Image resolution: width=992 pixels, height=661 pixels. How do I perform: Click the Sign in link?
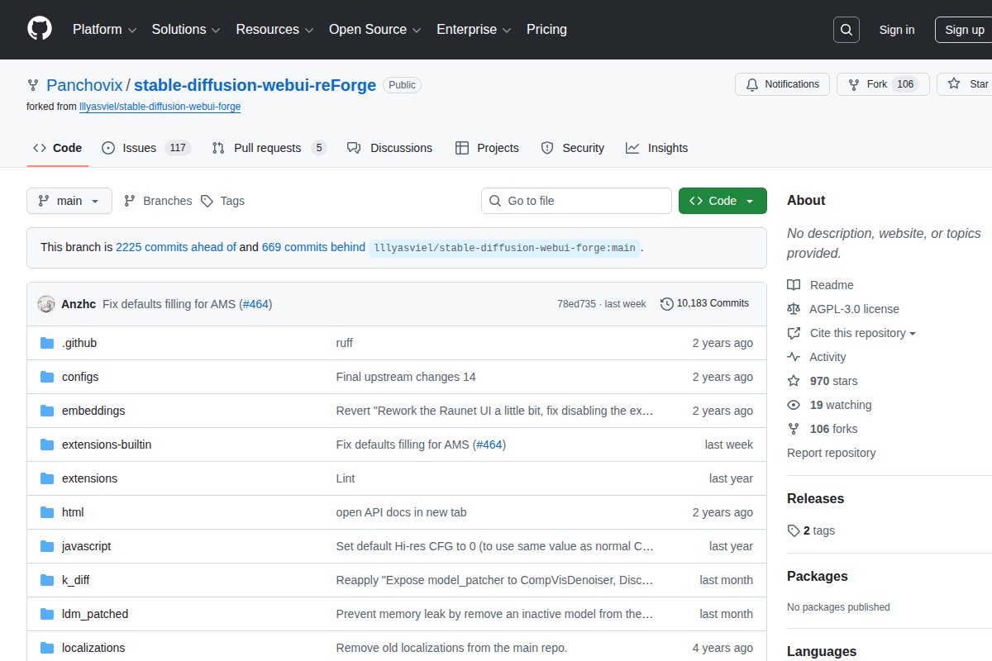click(896, 30)
